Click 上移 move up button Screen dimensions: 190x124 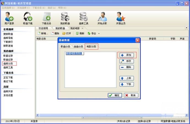[127, 78]
